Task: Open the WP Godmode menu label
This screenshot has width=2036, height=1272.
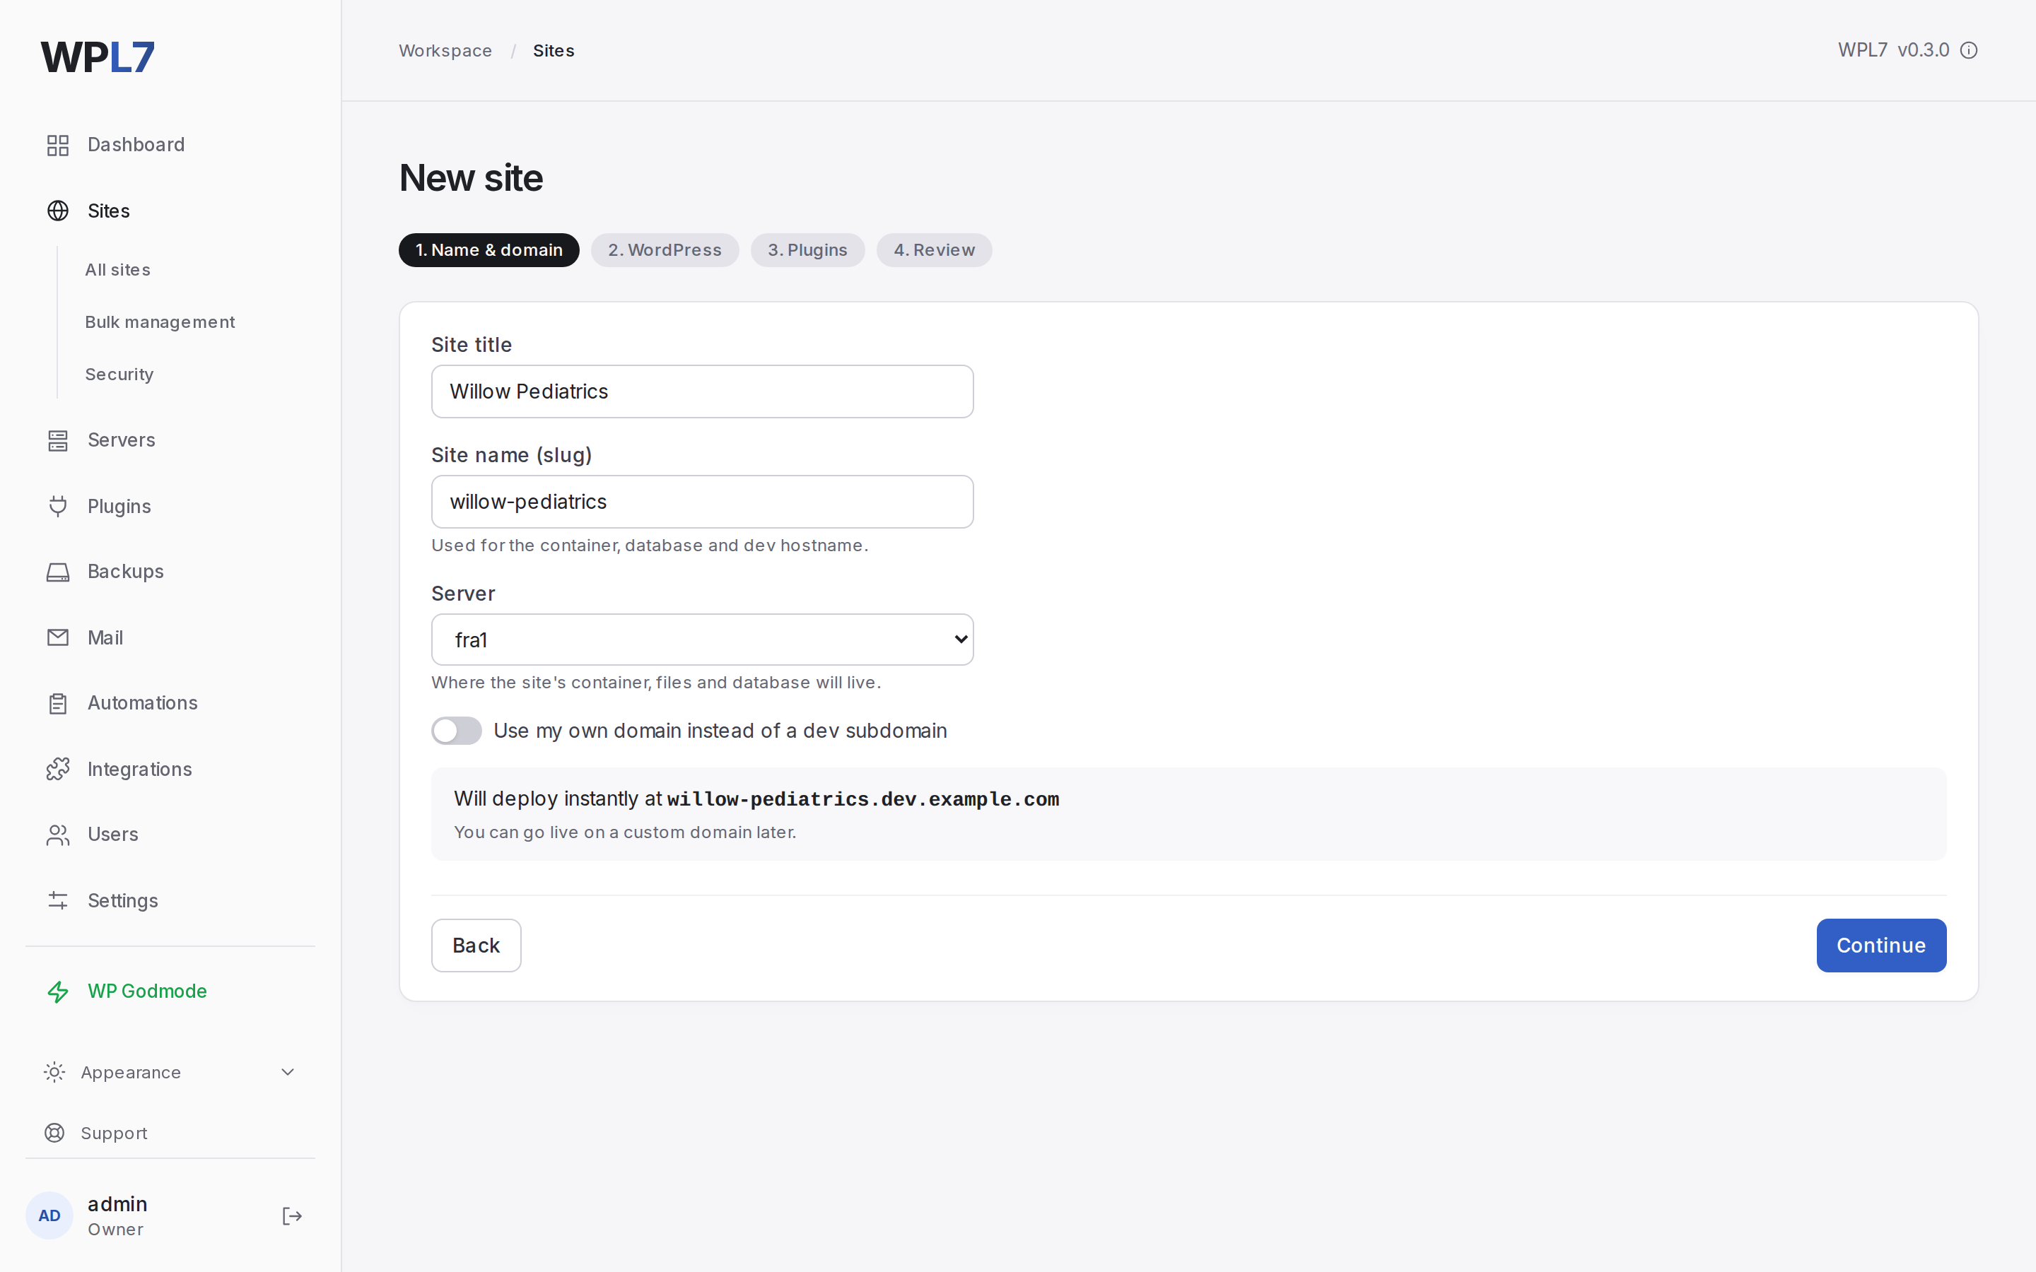Action: (x=147, y=991)
